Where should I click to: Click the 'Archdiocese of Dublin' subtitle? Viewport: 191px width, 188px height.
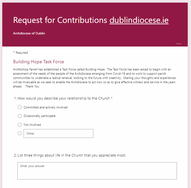coord(29,33)
